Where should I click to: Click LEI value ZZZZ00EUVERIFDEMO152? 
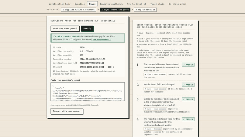coord(92,63)
